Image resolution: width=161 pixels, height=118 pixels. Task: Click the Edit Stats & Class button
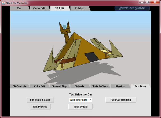[40, 100]
